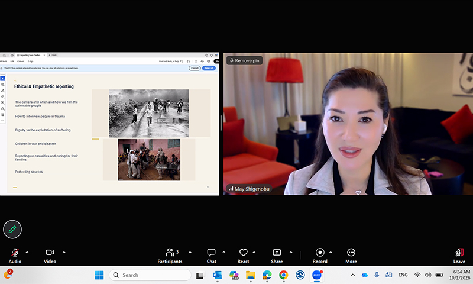This screenshot has width=473, height=284.
Task: Click the print icon in Acrobat toolbar
Action: tap(209, 62)
